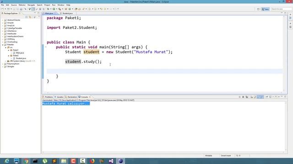Toggle Link with Editor in Package Explorer
The width and height of the screenshot is (293, 164).
pos(30,17)
